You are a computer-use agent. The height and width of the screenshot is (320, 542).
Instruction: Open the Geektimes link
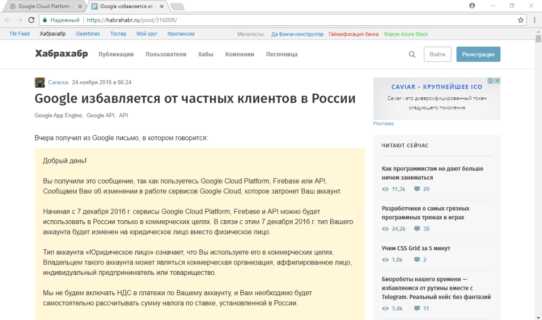click(88, 34)
